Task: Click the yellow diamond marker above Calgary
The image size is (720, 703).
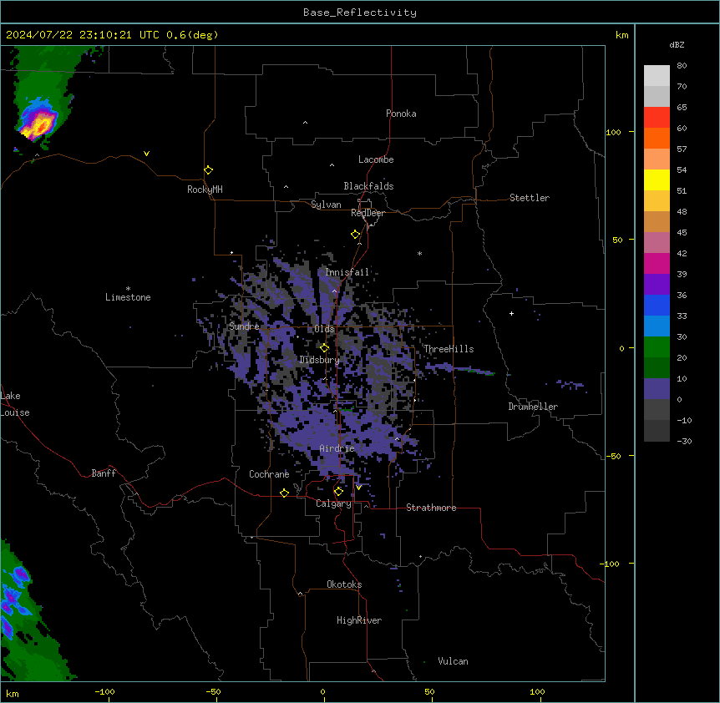Action: 338,492
